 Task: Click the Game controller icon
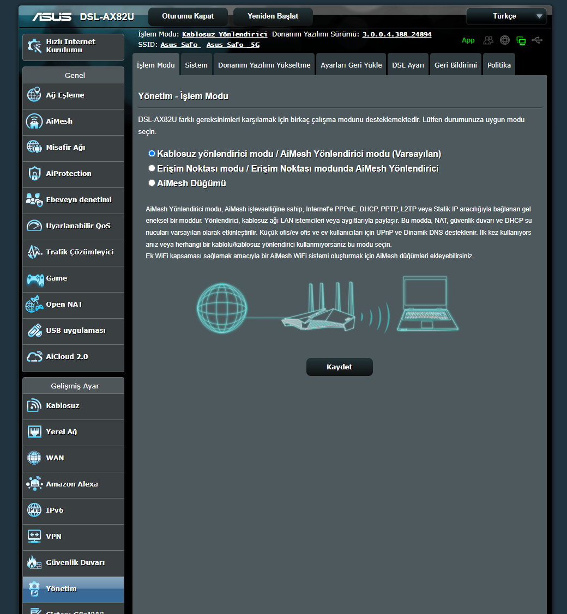click(35, 279)
